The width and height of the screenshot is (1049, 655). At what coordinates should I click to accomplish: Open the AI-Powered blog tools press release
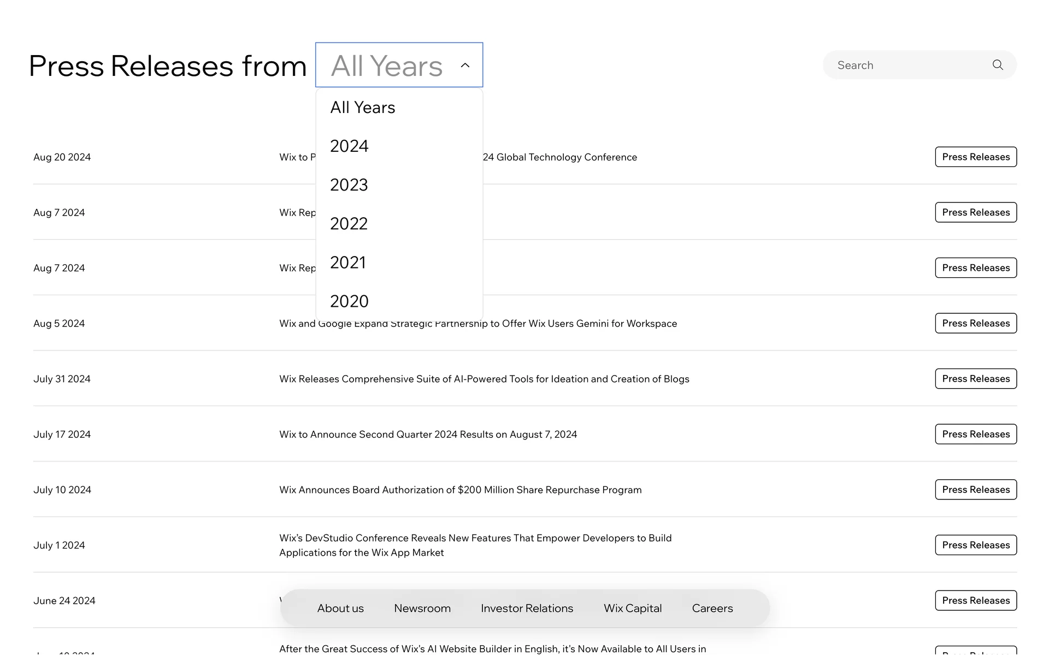click(484, 379)
